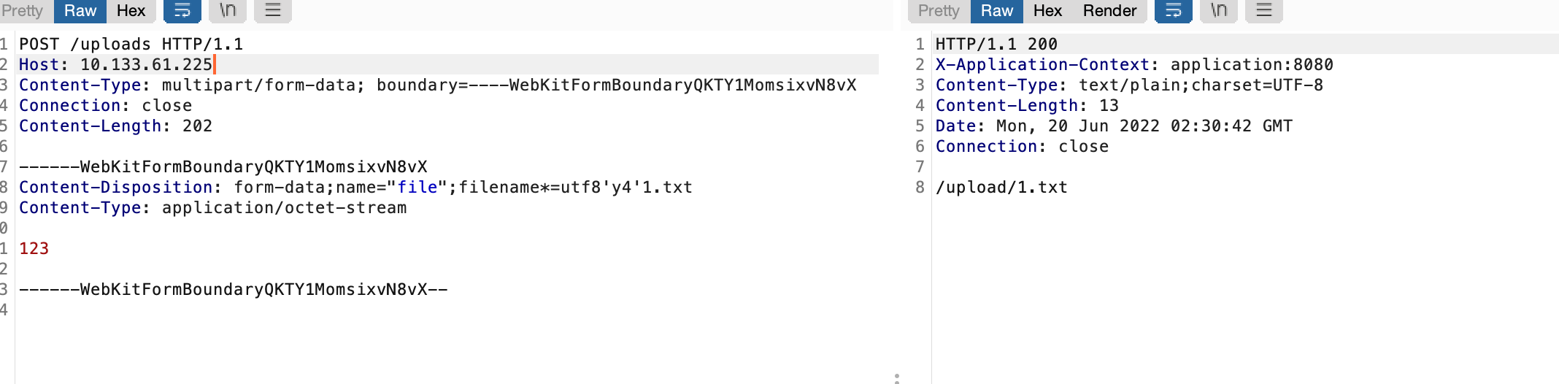Viewport: 1559px width, 384px height.
Task: Switch response view to Pretty tab
Action: (939, 10)
